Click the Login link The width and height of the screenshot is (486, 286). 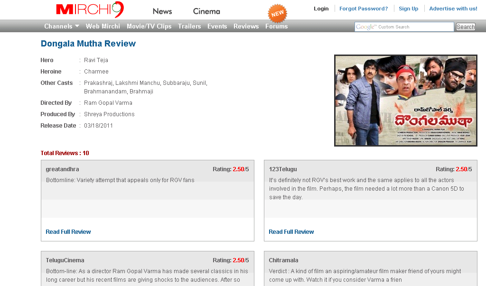pos(321,9)
